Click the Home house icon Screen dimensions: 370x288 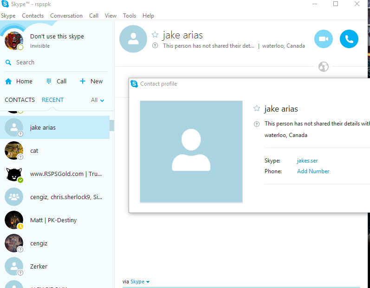(8, 81)
